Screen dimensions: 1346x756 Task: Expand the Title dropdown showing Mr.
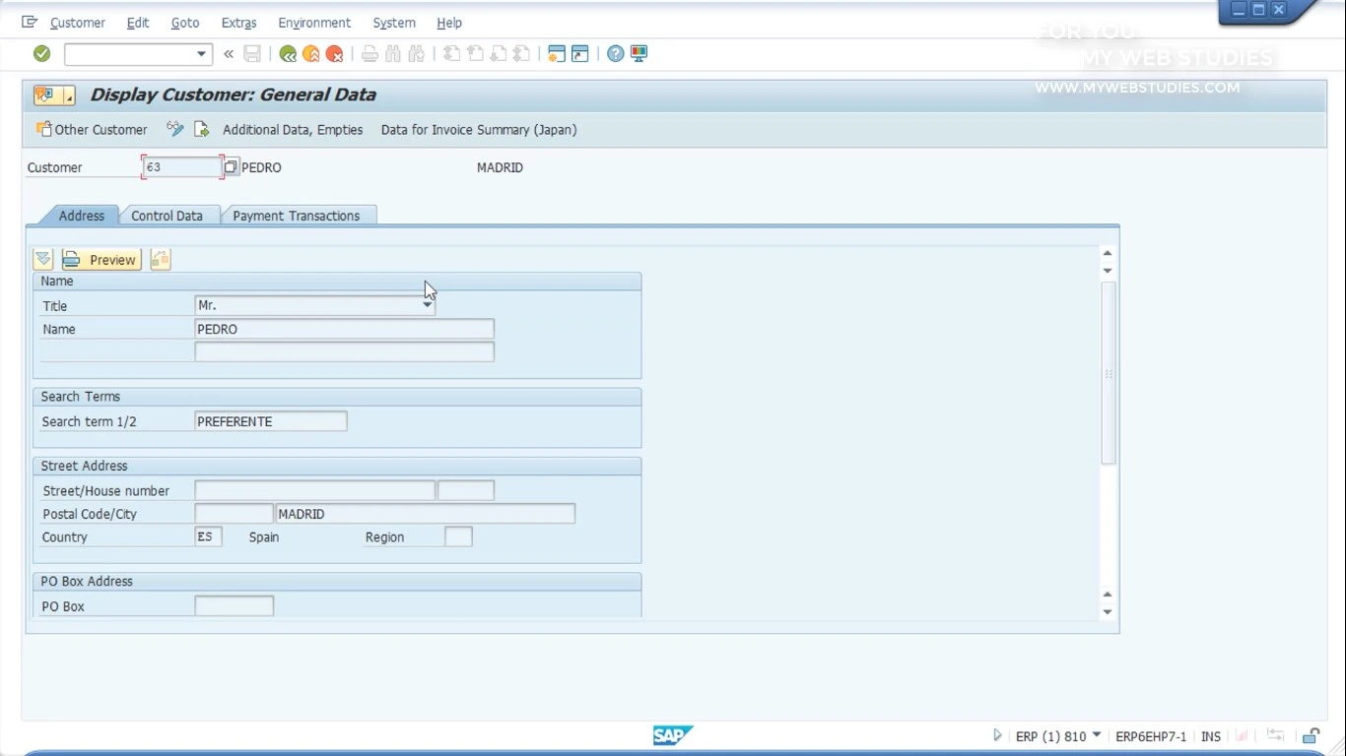tap(427, 305)
